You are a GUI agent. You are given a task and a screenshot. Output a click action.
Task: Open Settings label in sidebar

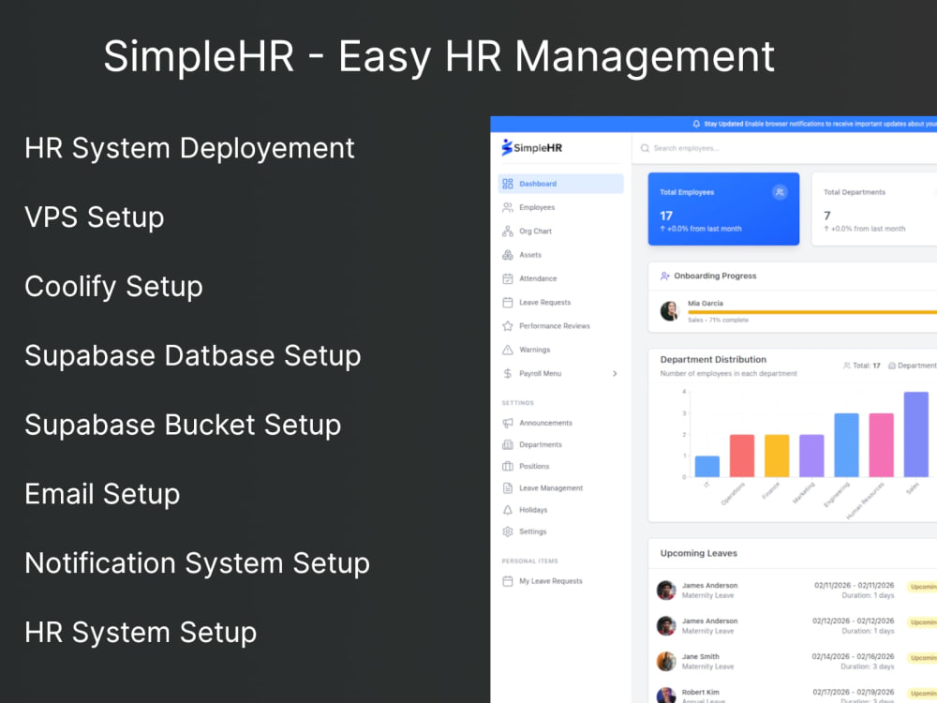532,531
